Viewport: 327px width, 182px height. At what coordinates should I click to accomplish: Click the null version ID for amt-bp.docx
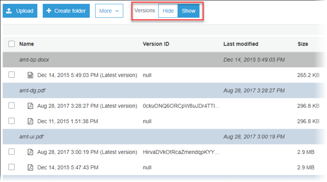(x=147, y=75)
